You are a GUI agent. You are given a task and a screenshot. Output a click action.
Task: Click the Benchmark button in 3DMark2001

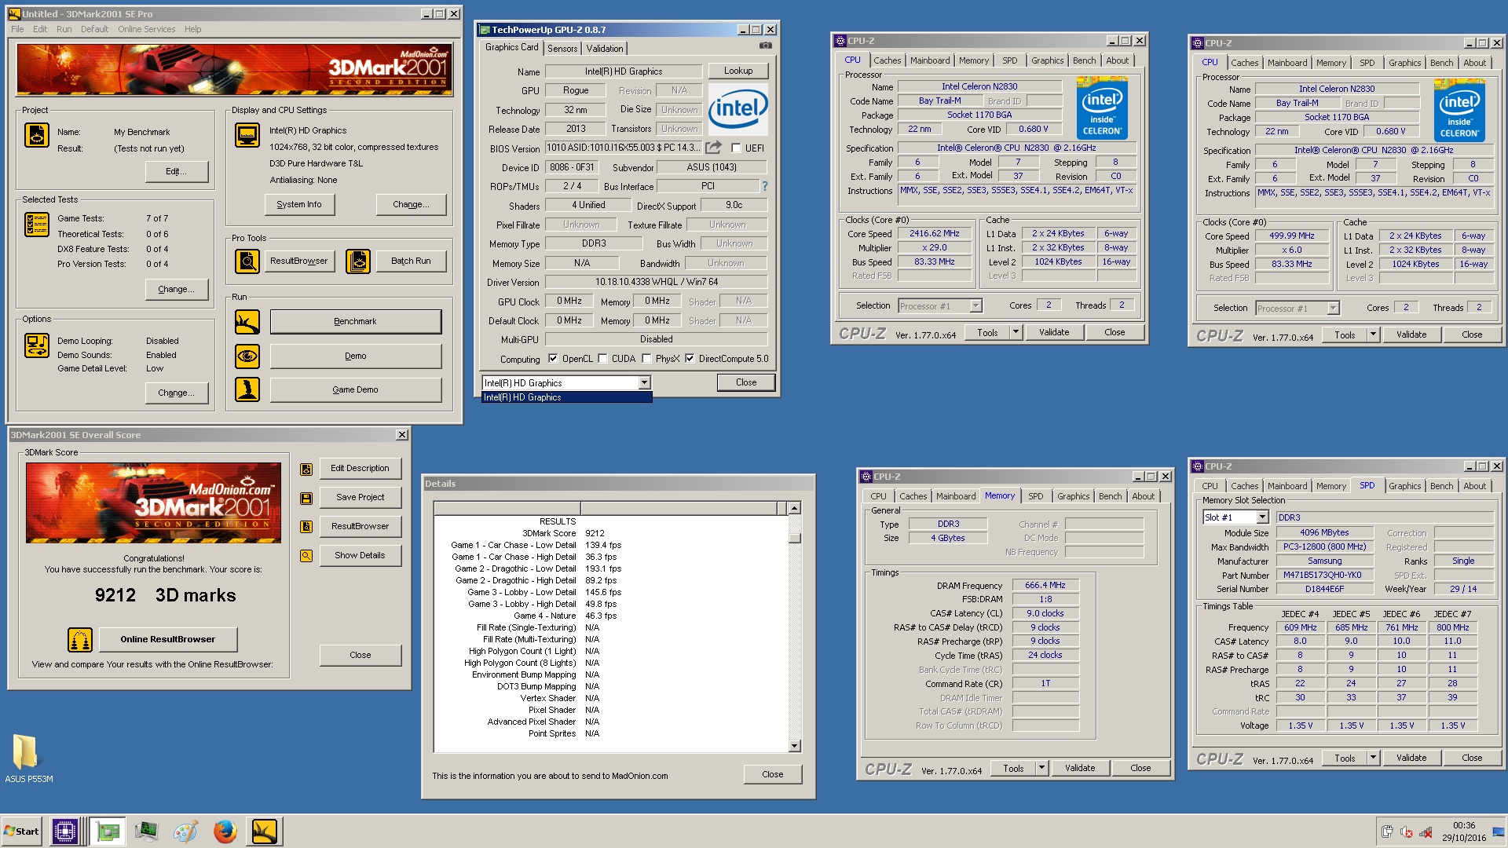[356, 321]
